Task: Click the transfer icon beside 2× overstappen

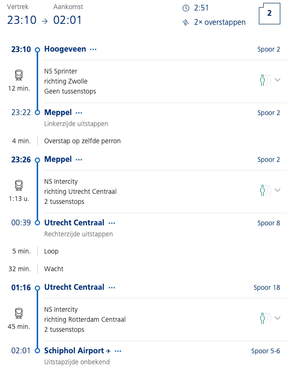Action: (185, 22)
